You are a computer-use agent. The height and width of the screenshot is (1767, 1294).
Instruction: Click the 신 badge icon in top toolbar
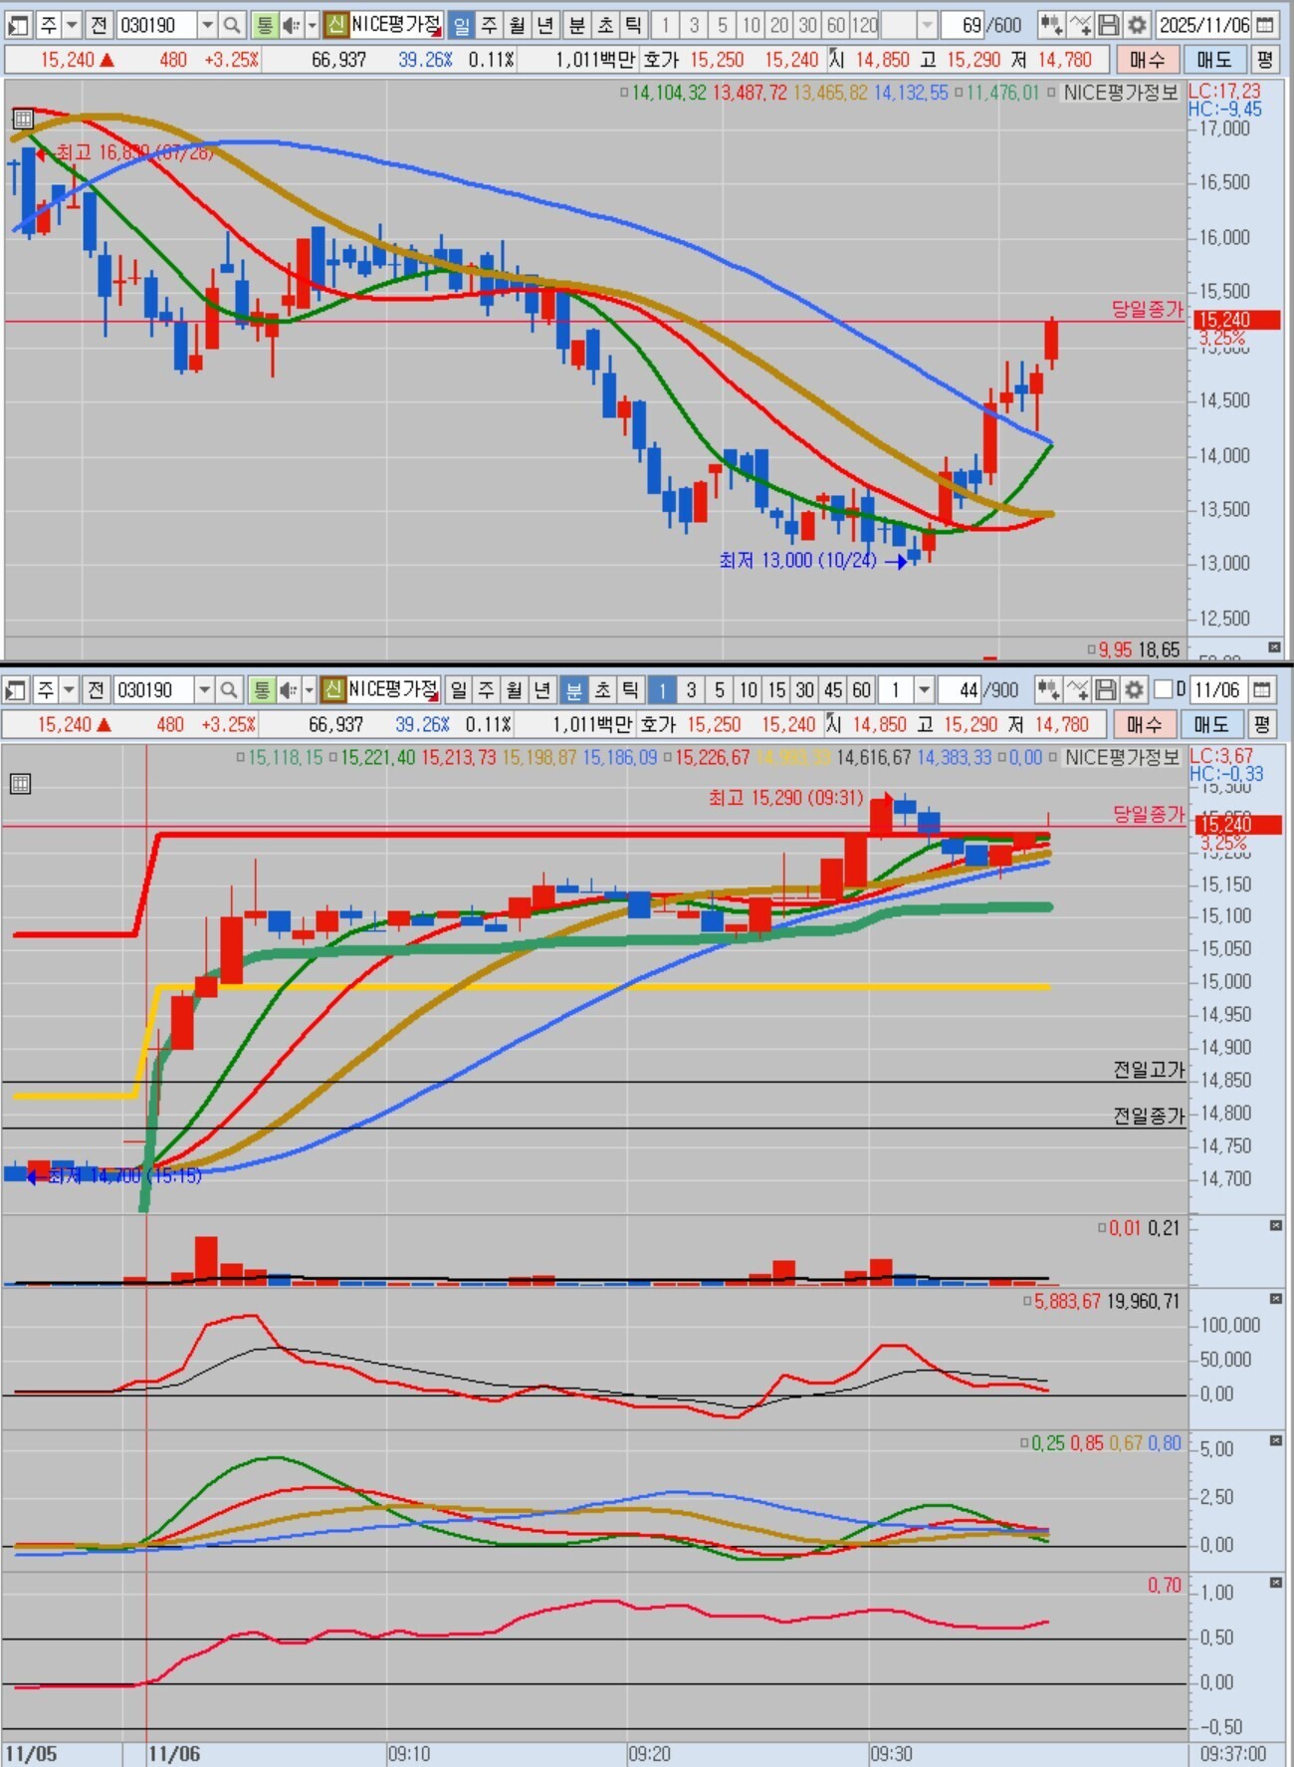tap(336, 25)
